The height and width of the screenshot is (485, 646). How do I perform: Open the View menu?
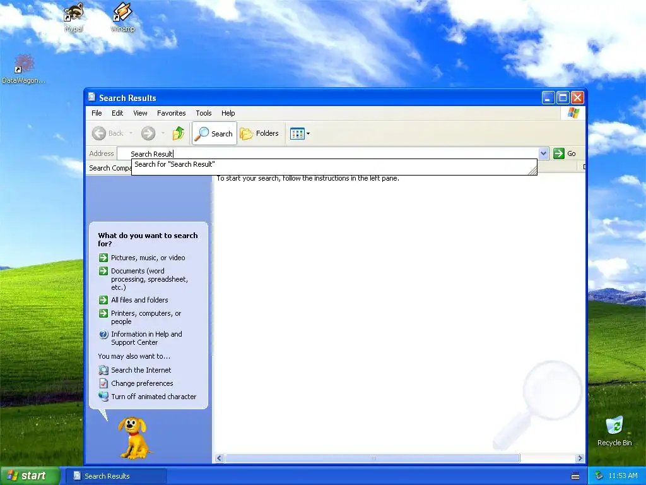[x=140, y=113]
